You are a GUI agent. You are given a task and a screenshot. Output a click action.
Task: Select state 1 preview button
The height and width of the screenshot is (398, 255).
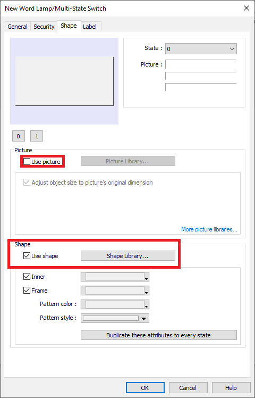37,136
